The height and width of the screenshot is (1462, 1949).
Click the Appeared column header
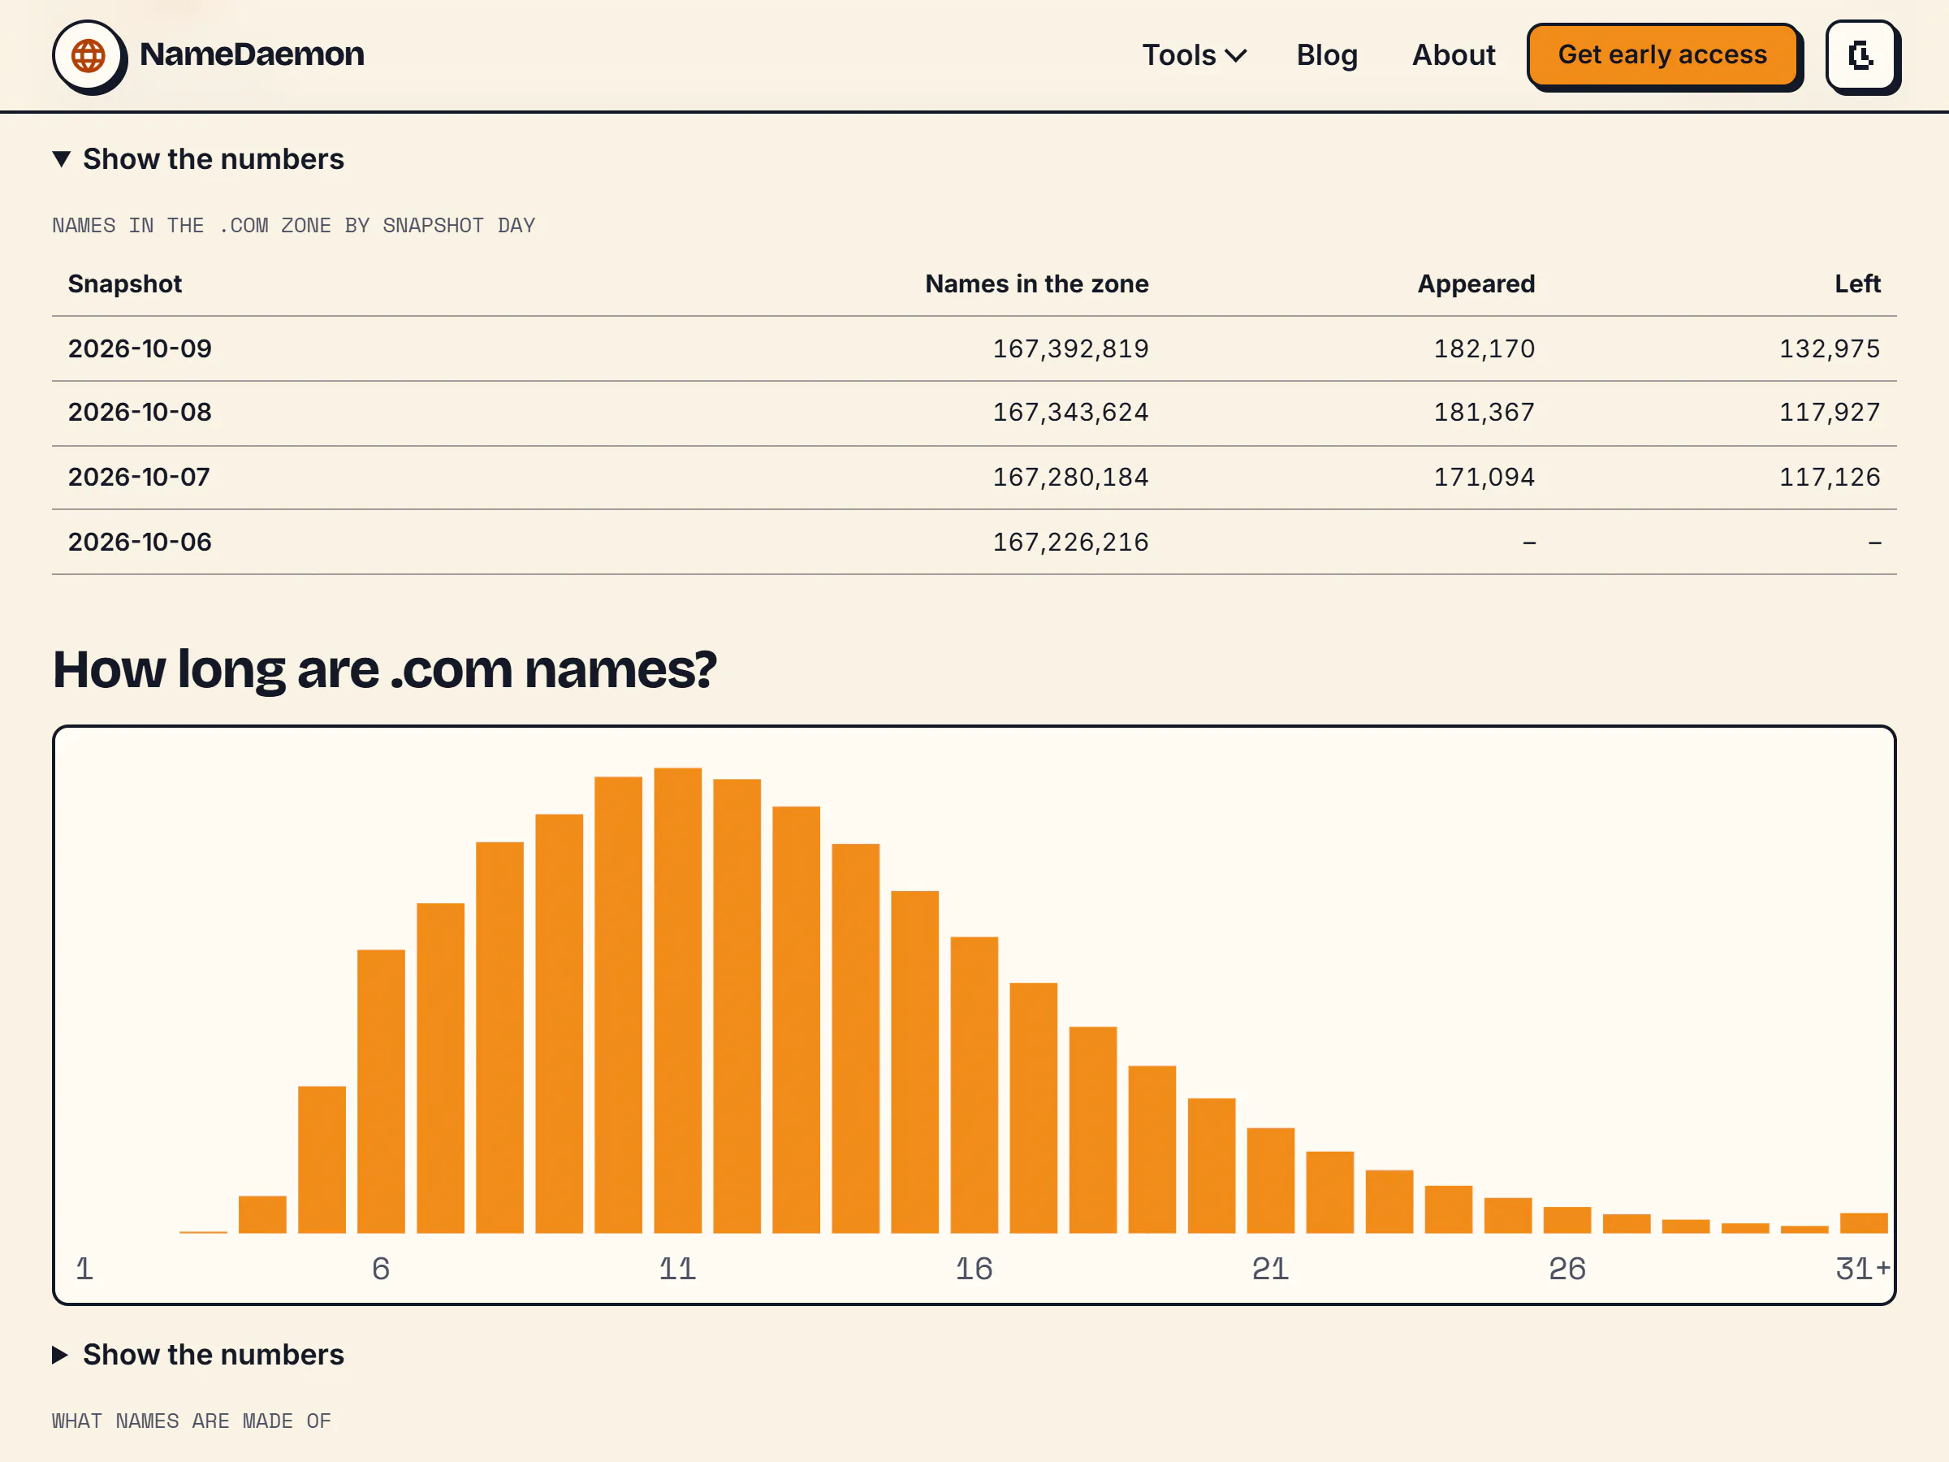click(x=1476, y=283)
